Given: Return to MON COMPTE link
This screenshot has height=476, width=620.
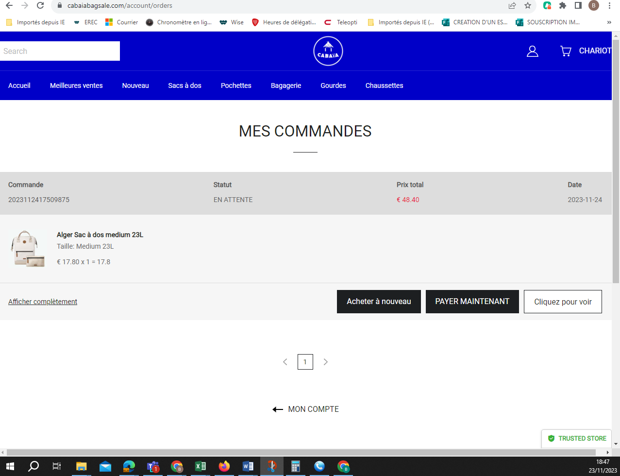Looking at the screenshot, I should click(305, 409).
